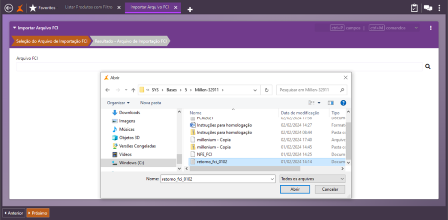
Task: Open the top-right vertical dots menu
Action: click(x=440, y=8)
